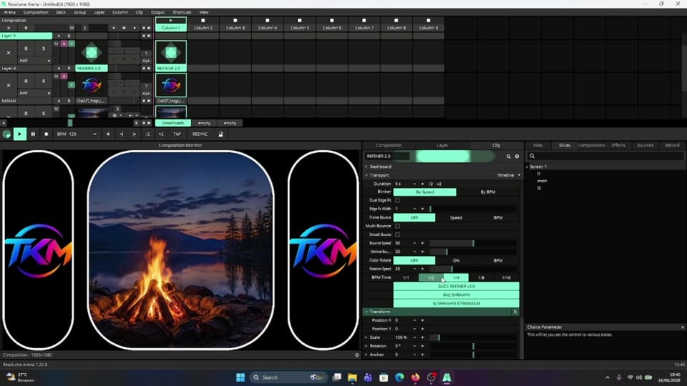Adjust the Rotation Speed slider
The height and width of the screenshot is (386, 687).
click(473, 269)
